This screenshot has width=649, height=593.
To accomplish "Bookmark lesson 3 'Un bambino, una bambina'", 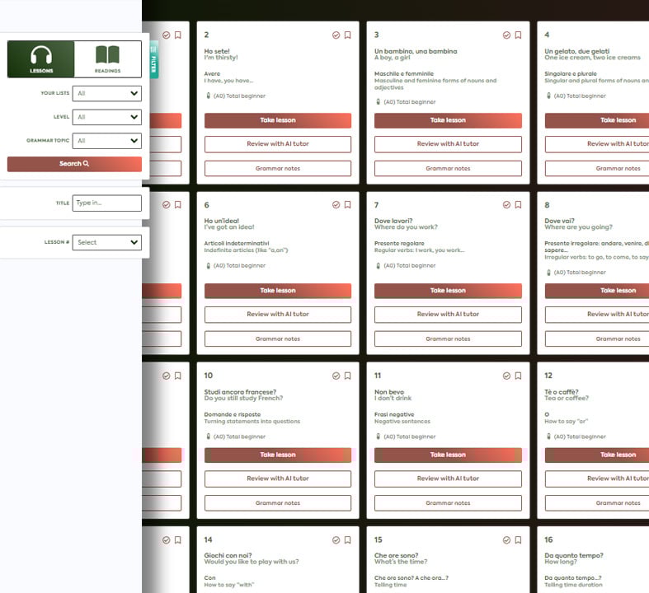I will (518, 35).
